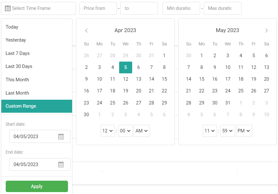Open the start AM/PM selector
Screen dimensions: 278x194
(142, 131)
